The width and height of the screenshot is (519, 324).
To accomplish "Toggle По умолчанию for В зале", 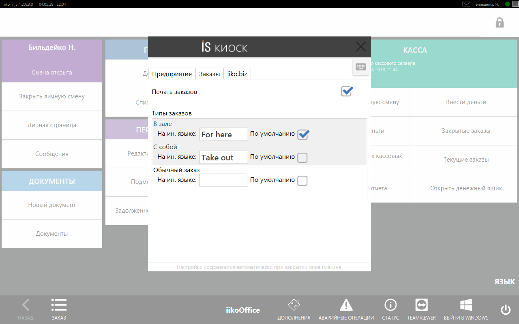I will (303, 134).
